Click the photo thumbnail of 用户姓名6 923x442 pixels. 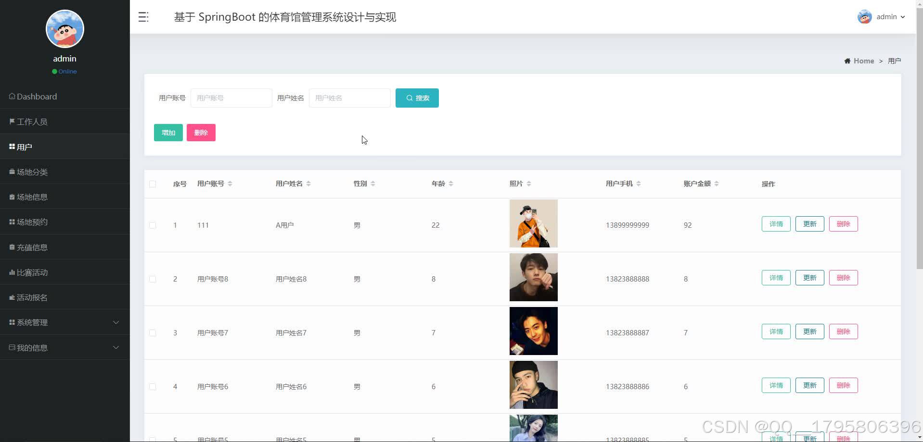pyautogui.click(x=534, y=385)
